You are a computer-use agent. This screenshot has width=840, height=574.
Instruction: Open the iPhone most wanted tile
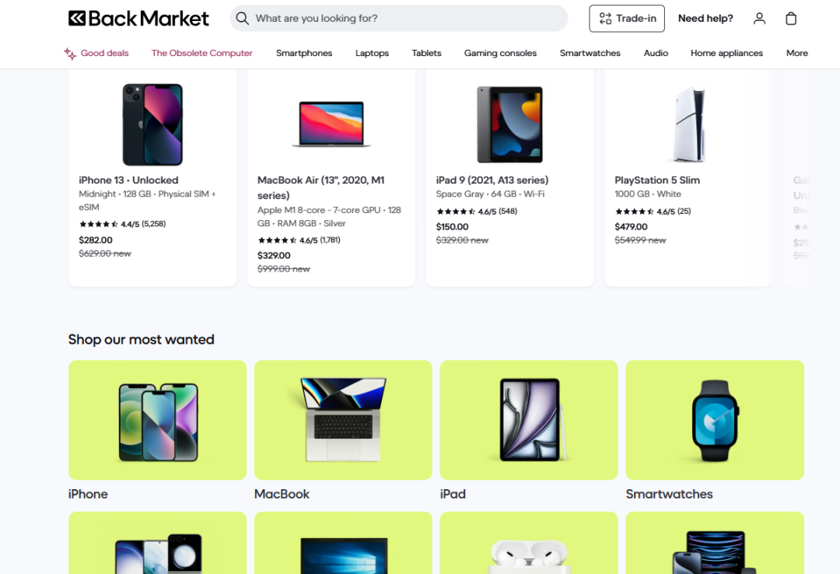click(x=157, y=420)
